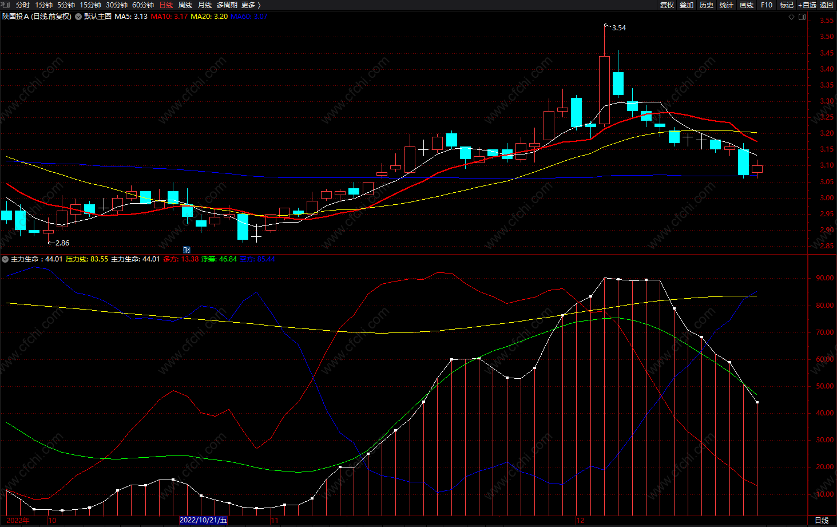Select the 60分钟 period tab
837x527 pixels.
pyautogui.click(x=143, y=5)
